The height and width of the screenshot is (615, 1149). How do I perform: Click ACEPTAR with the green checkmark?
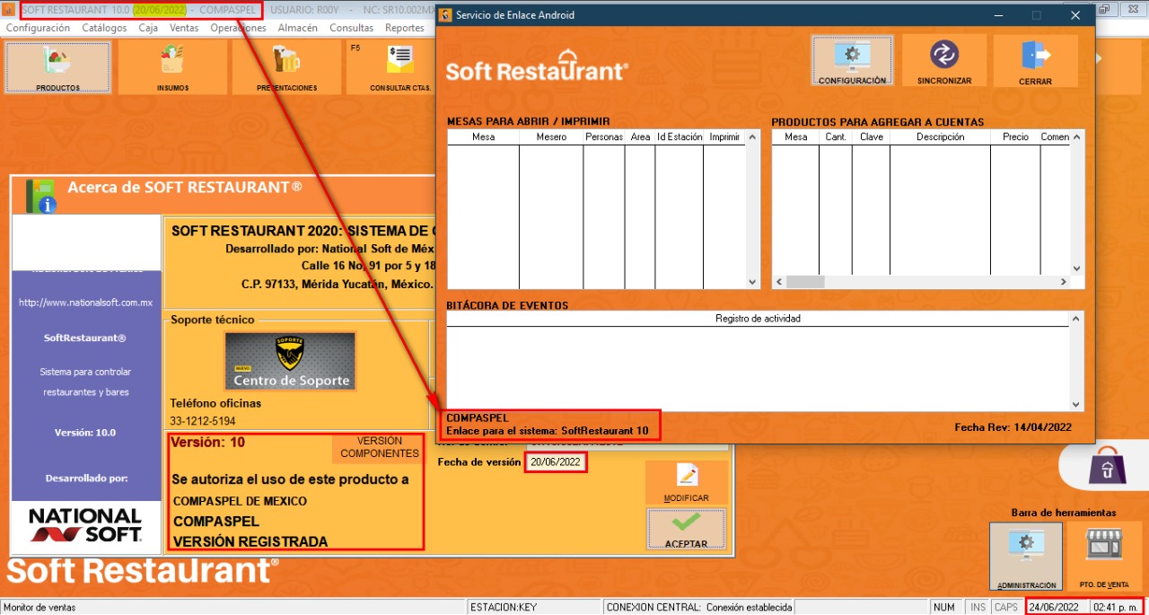tap(687, 528)
